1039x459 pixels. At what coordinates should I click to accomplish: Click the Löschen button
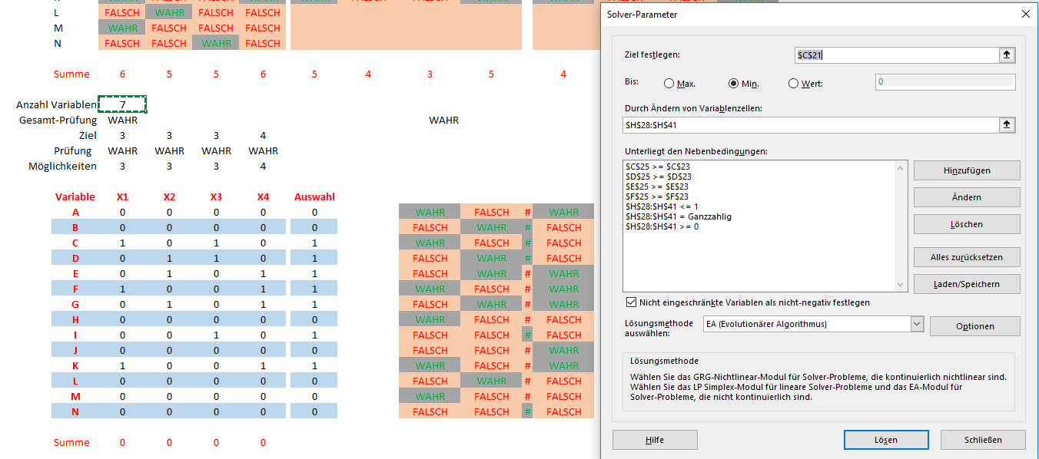click(967, 224)
